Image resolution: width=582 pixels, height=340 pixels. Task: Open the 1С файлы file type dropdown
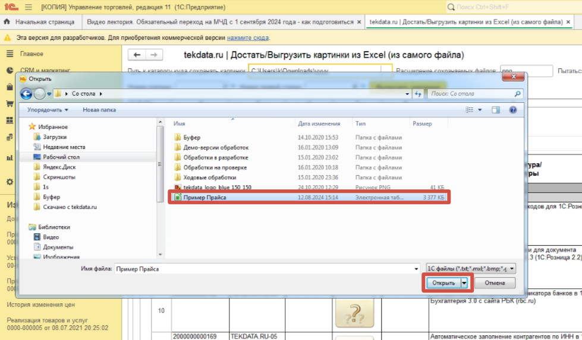click(x=471, y=268)
